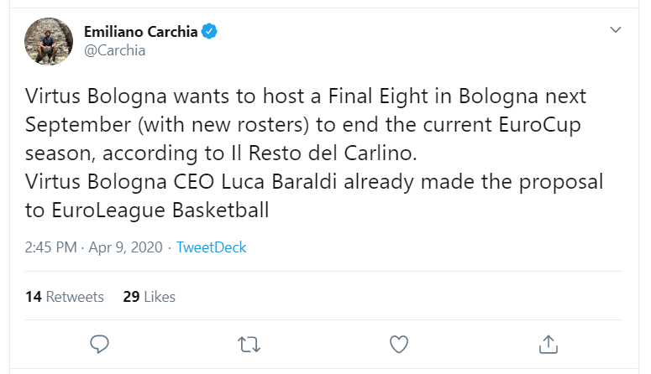Open the TweetDeck source link

211,247
